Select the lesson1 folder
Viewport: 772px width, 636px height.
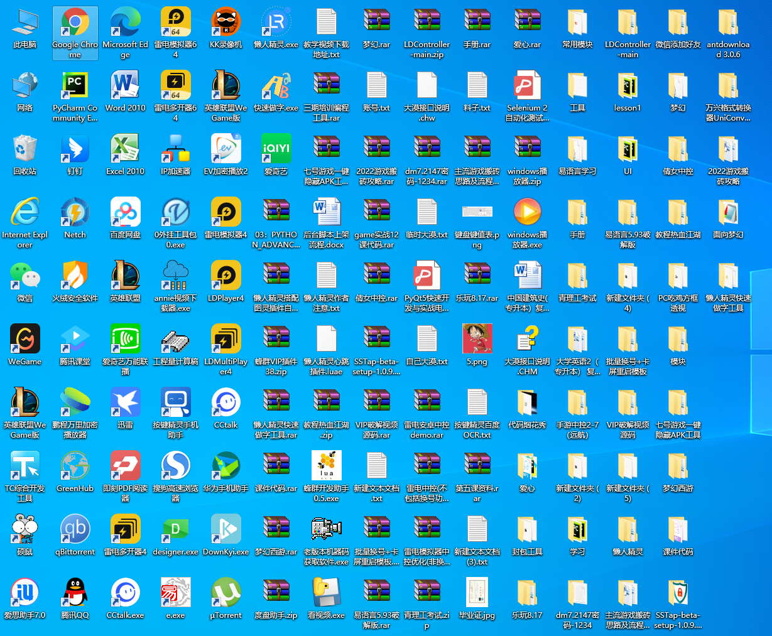point(628,92)
